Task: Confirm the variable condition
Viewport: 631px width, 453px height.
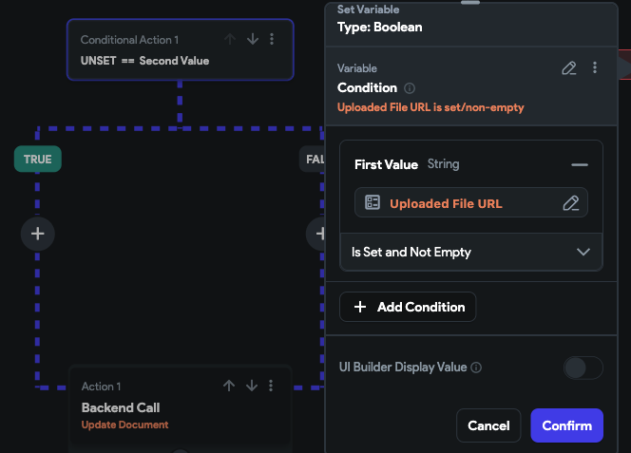Action: pyautogui.click(x=566, y=425)
